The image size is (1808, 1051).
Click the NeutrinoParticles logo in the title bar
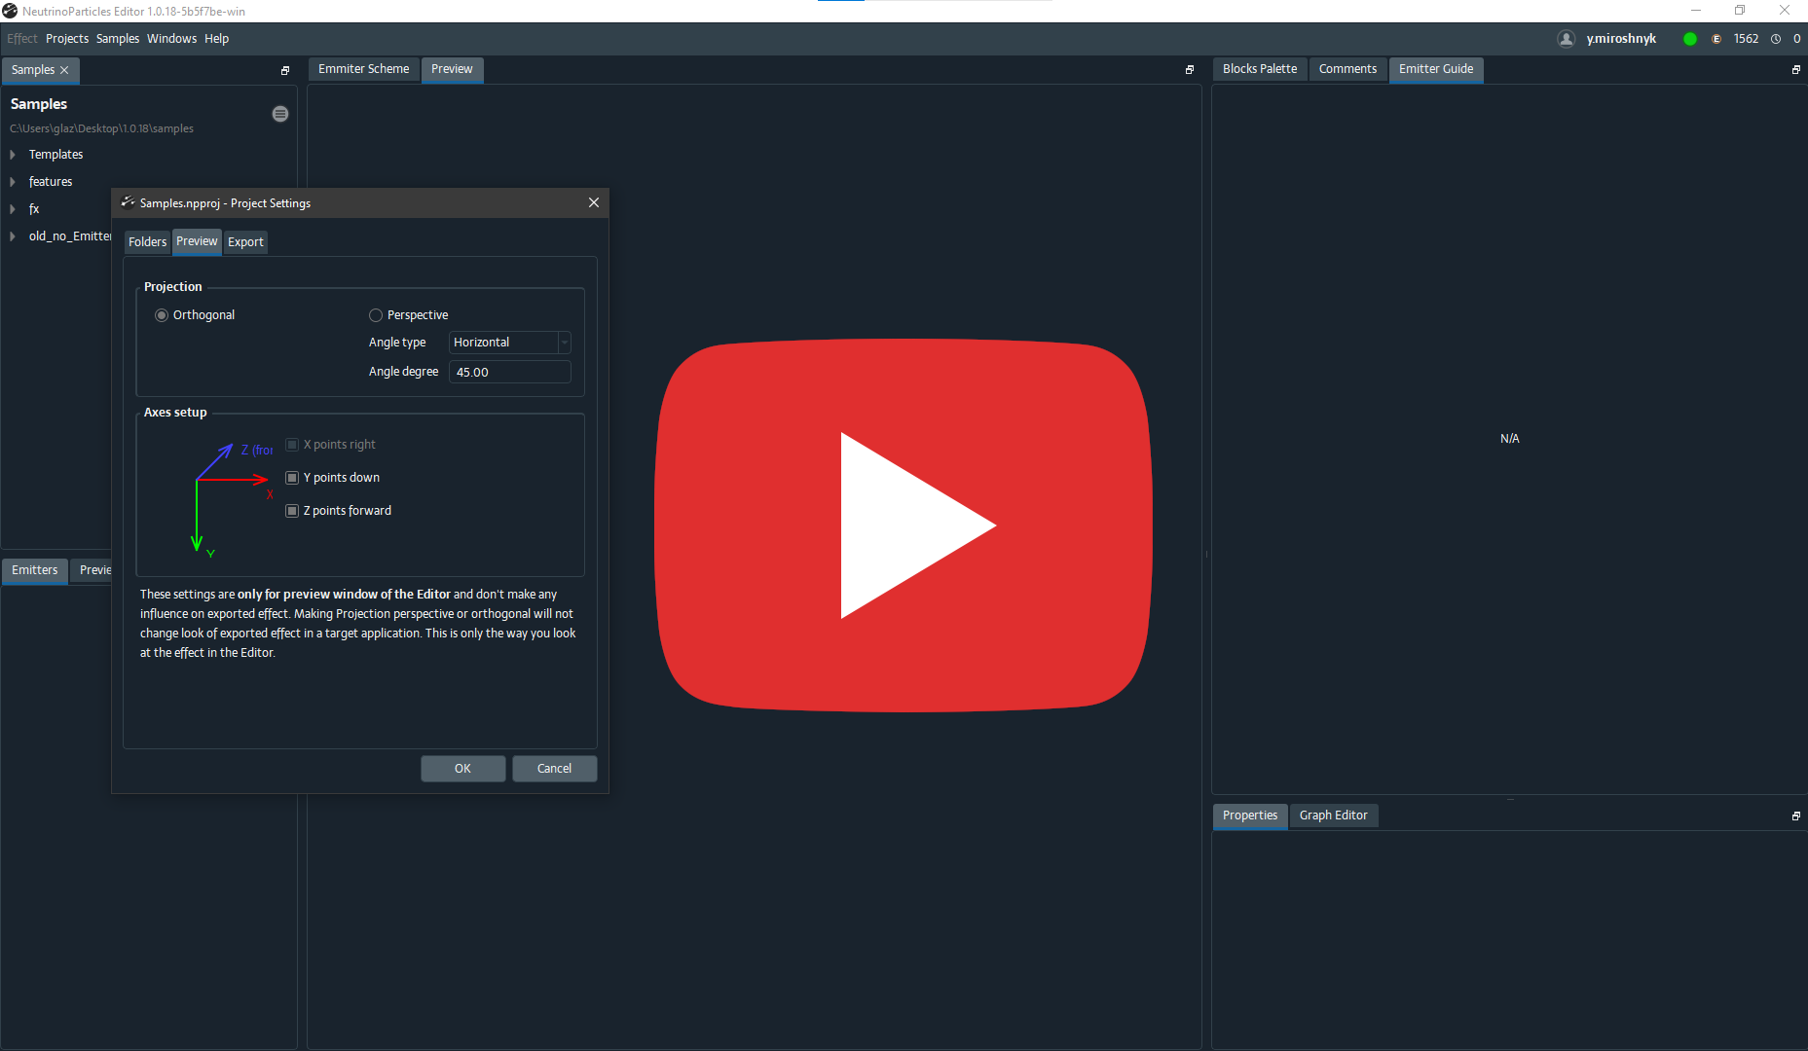[x=10, y=11]
